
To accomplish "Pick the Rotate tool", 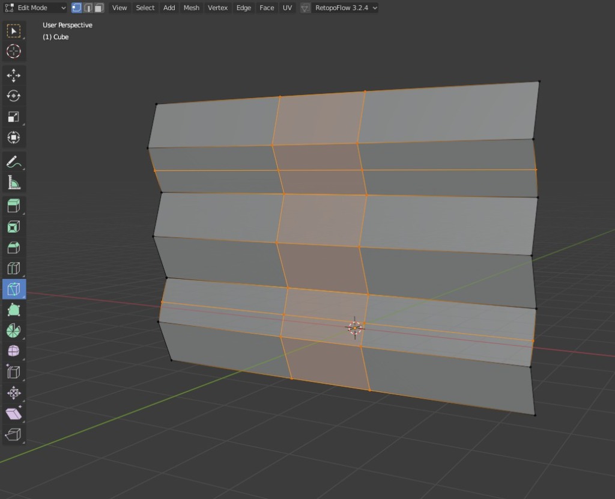I will click(x=13, y=96).
